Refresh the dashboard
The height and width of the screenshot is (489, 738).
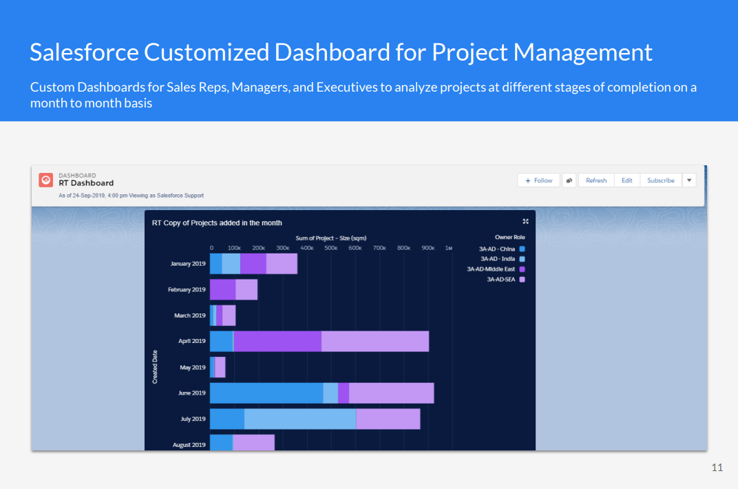click(596, 180)
